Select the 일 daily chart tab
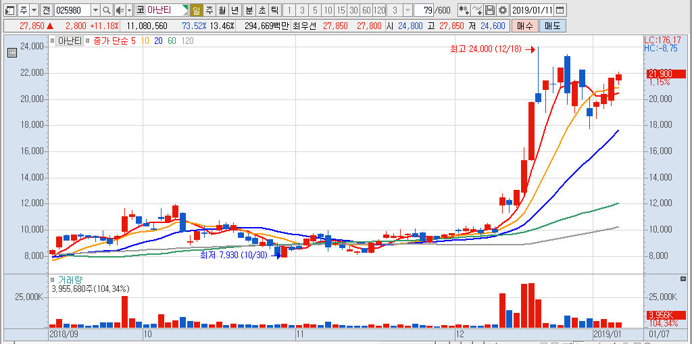 pos(197,9)
